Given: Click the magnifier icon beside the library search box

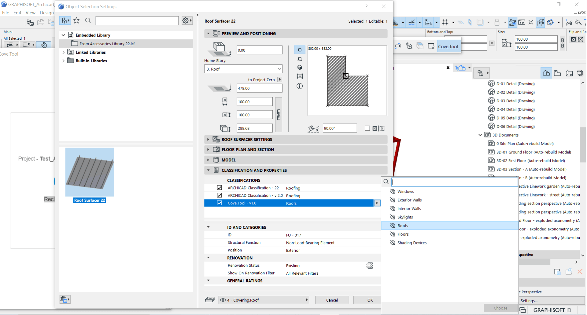Looking at the screenshot, I should (x=88, y=20).
